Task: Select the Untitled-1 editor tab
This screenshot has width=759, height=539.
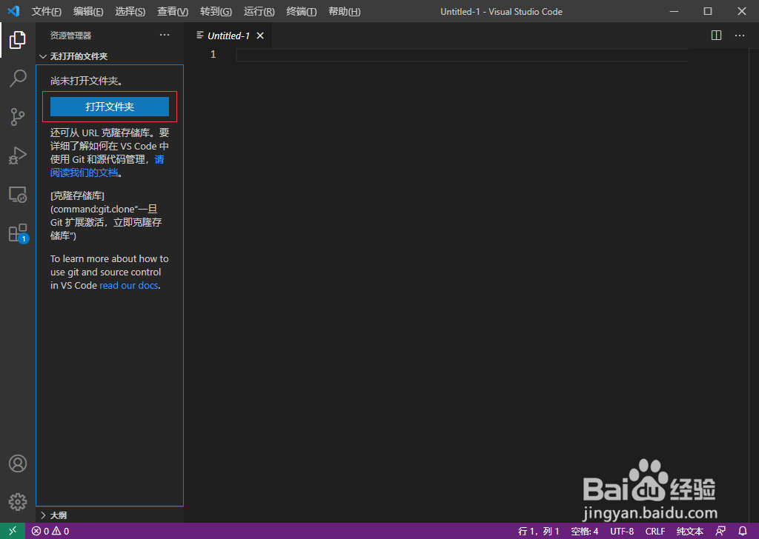Action: [x=228, y=36]
